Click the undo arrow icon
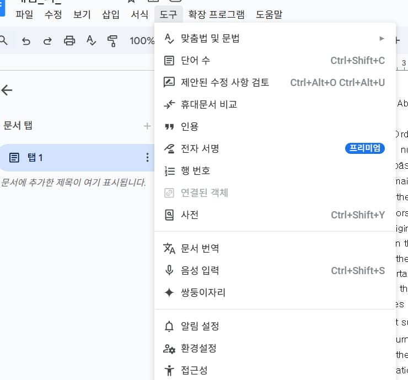 [26, 41]
